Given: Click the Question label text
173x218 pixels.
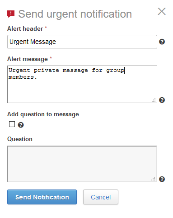Looking at the screenshot, I should (x=20, y=139).
